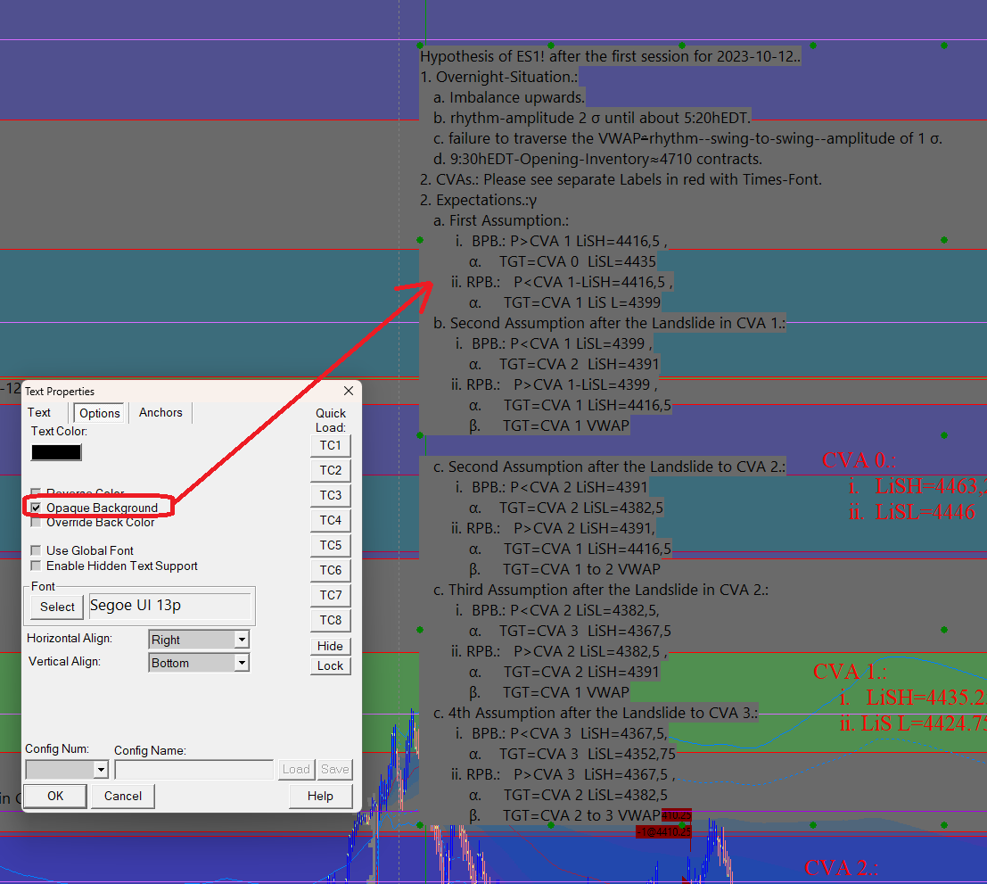The width and height of the screenshot is (987, 884).
Task: Load quick config TC3
Action: pos(331,495)
